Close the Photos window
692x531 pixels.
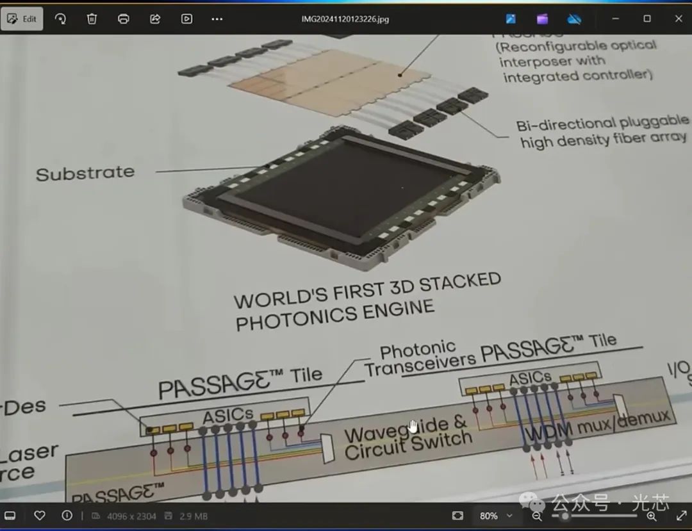679,19
